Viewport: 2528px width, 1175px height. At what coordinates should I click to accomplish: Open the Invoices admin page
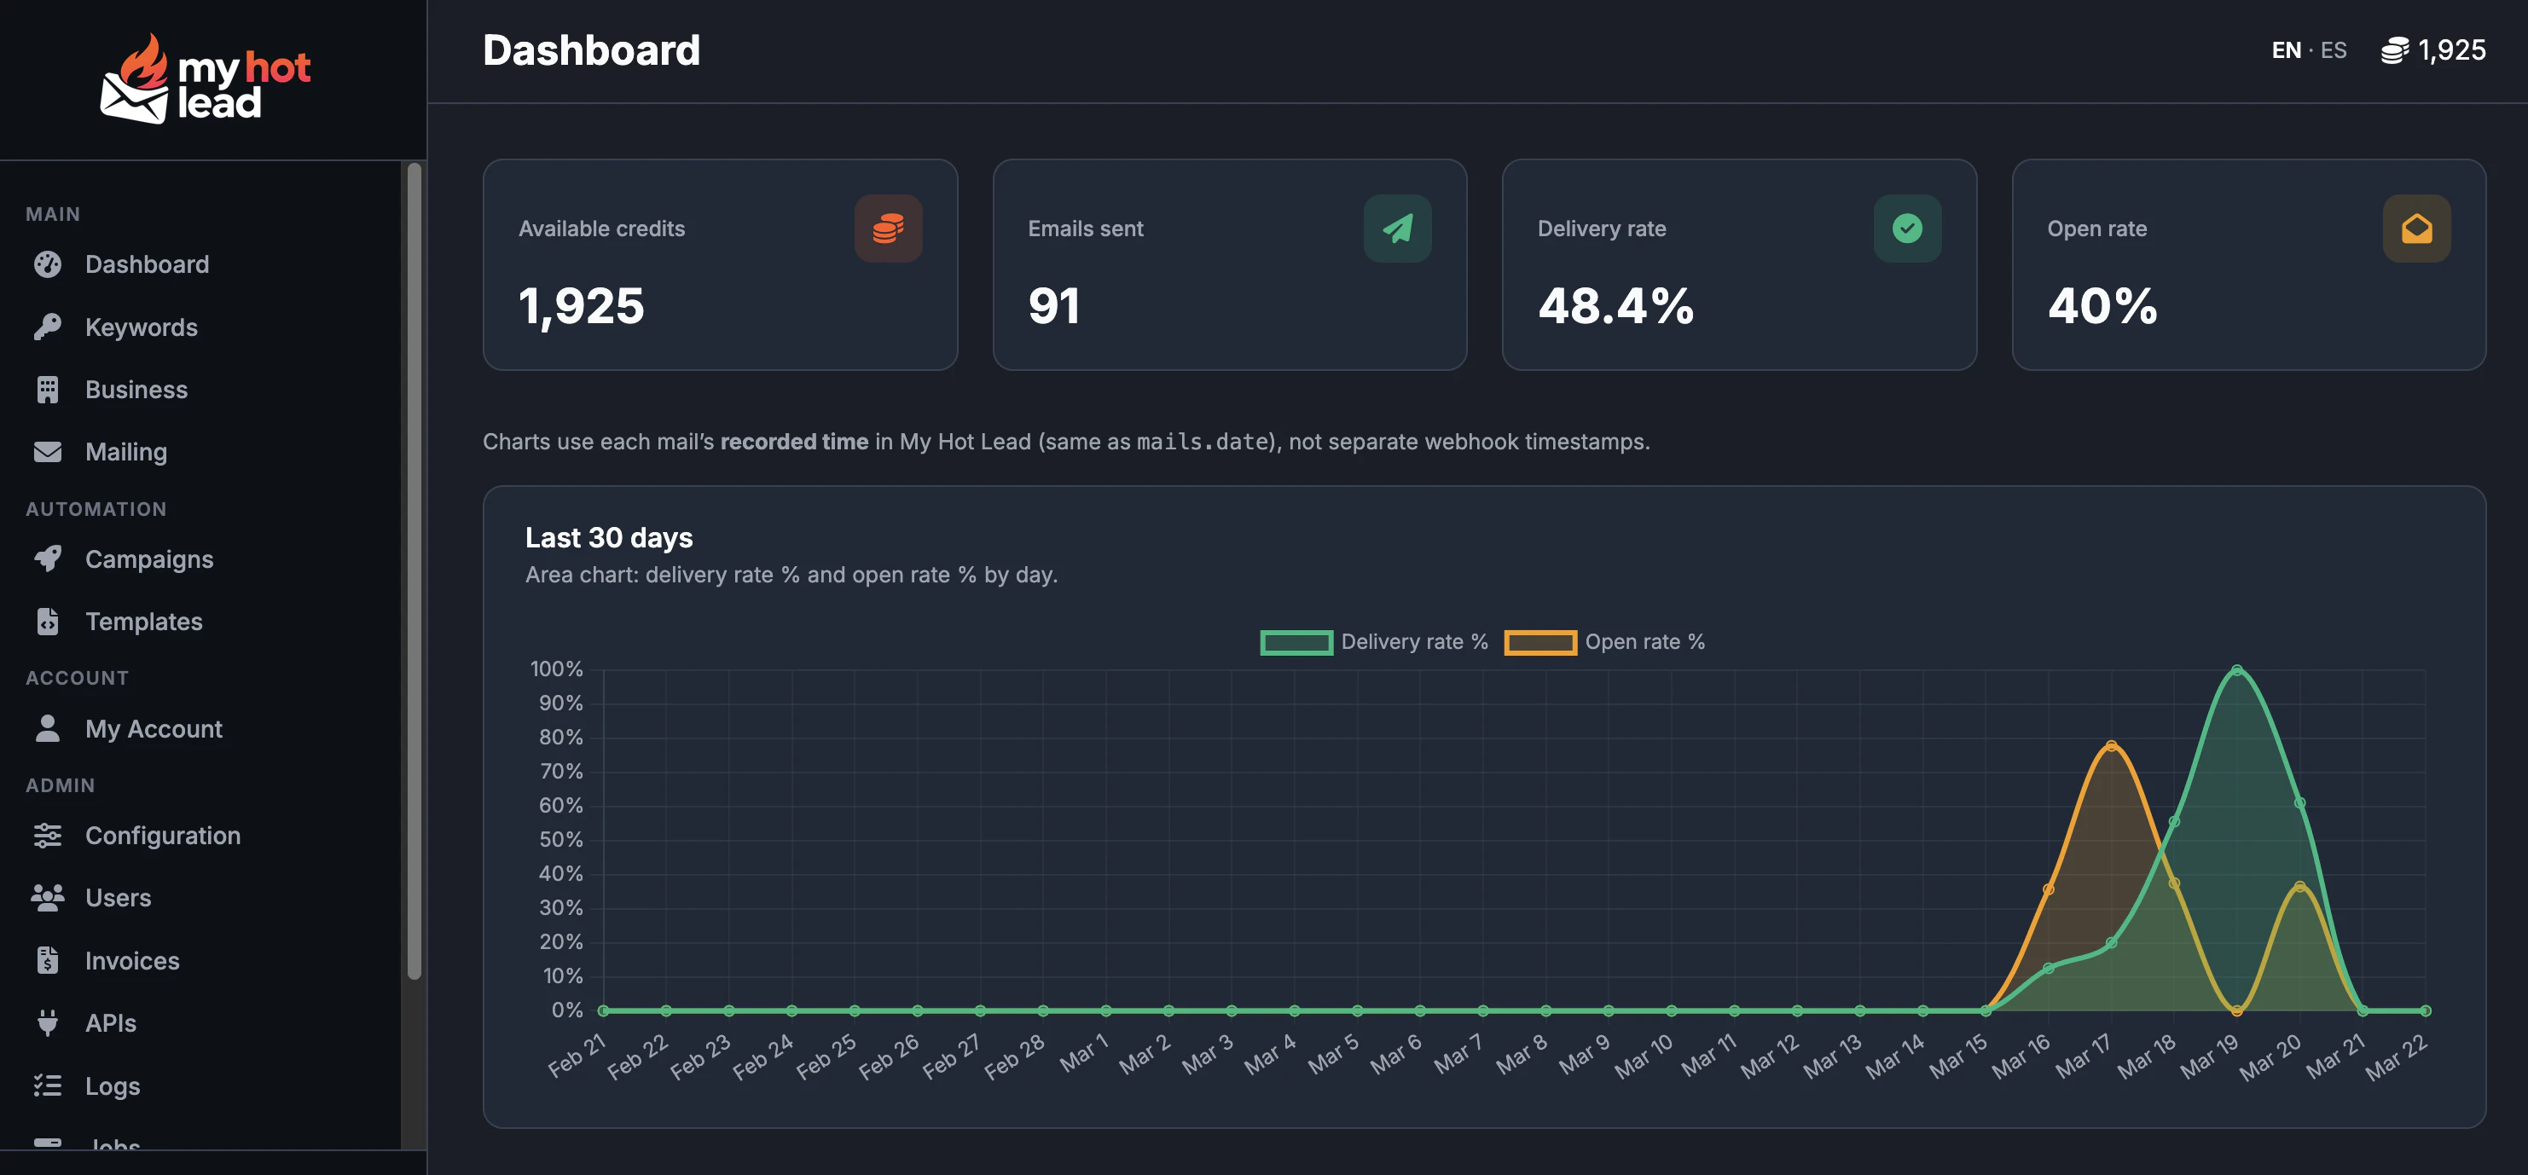[131, 961]
